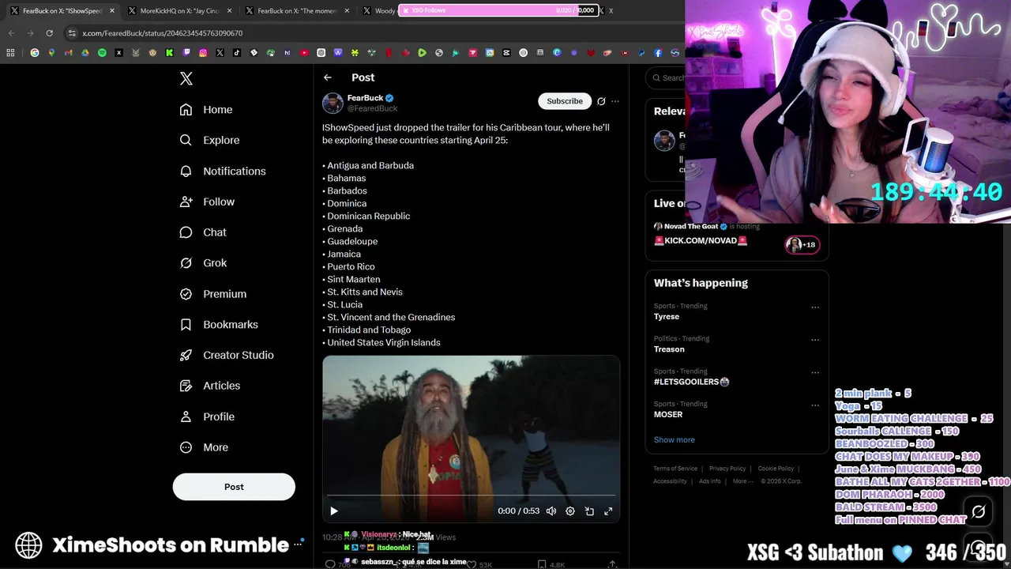Image resolution: width=1011 pixels, height=569 pixels.
Task: Open video playback settings gear
Action: coord(570,511)
